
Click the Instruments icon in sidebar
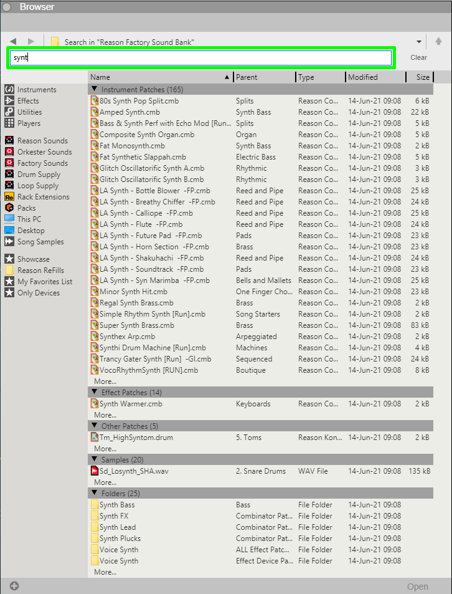pos(9,90)
